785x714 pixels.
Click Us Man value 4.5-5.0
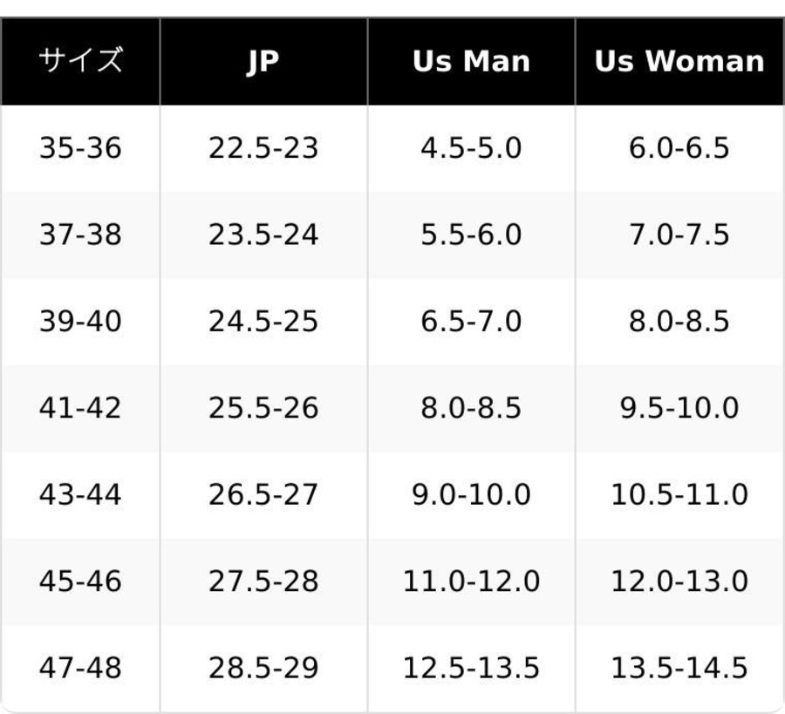pos(471,148)
